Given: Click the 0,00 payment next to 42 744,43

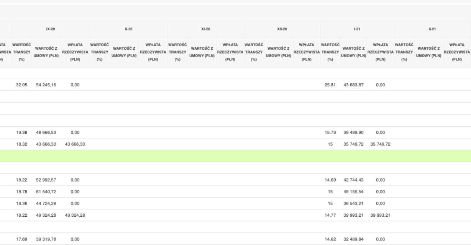Looking at the screenshot, I should pyautogui.click(x=380, y=180).
